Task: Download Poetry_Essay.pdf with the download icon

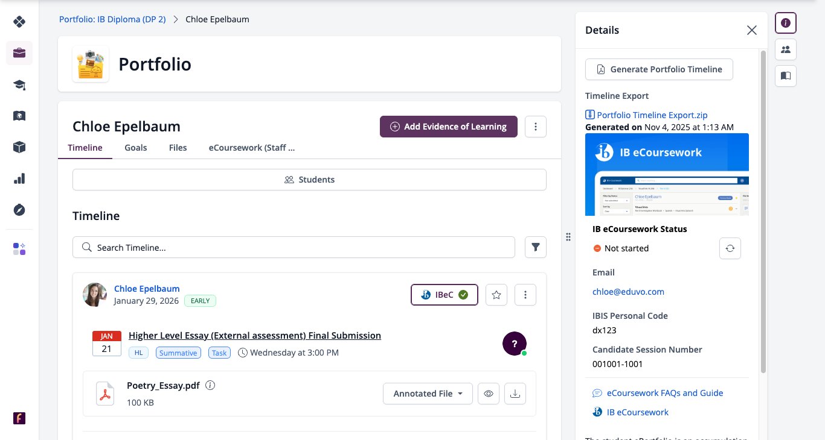Action: coord(515,394)
